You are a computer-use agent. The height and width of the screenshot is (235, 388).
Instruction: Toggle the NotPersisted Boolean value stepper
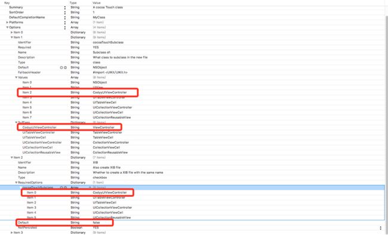coord(381,228)
